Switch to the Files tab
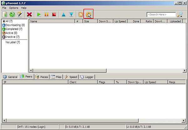This screenshot has height=130, width=188. pyautogui.click(x=56, y=77)
